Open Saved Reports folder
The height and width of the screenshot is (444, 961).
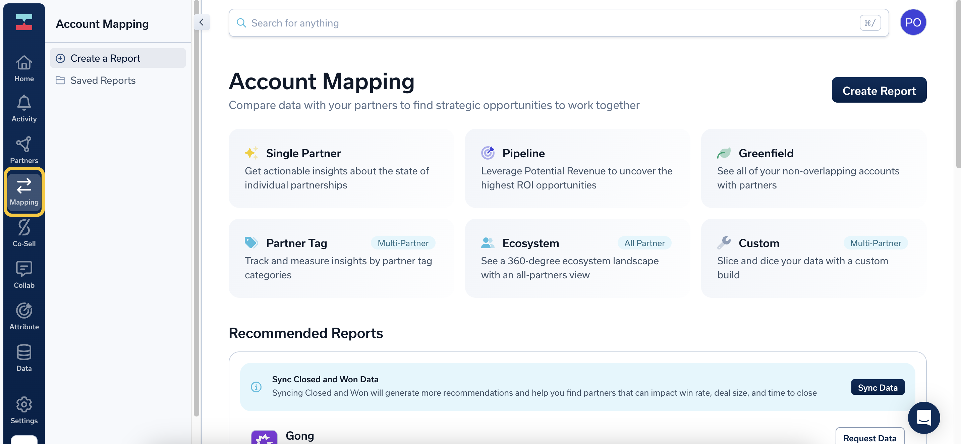pyautogui.click(x=103, y=80)
